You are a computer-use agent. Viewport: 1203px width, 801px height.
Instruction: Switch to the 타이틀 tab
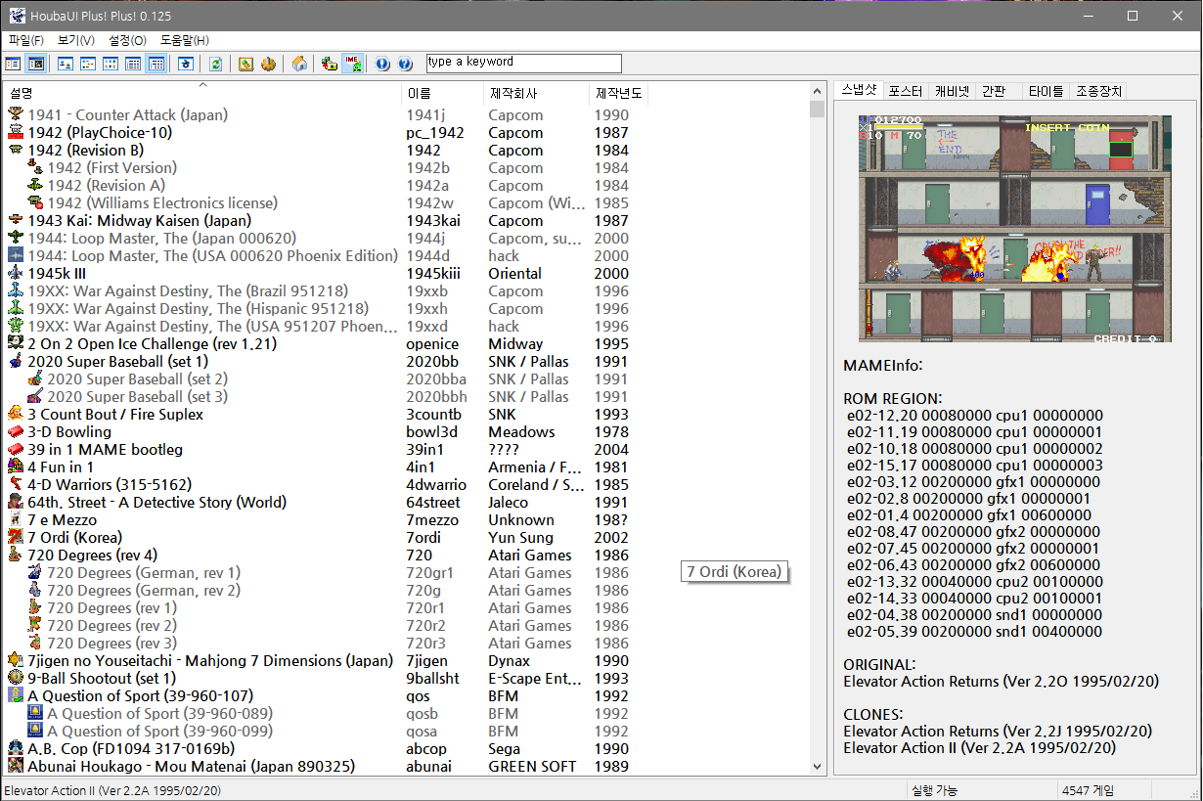[x=1046, y=91]
